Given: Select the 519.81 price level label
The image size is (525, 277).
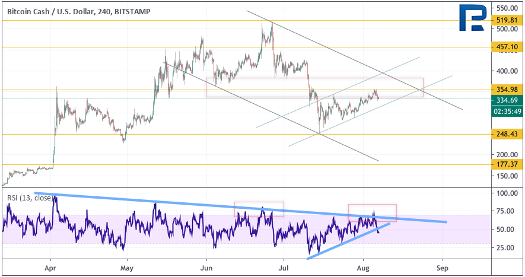Looking at the screenshot, I should click(x=507, y=20).
